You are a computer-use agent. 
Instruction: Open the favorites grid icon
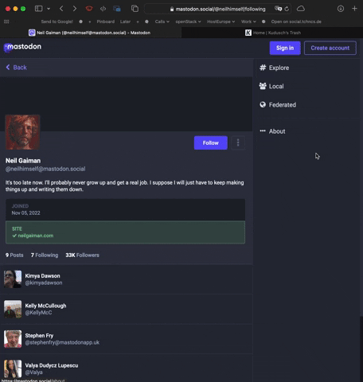[x=6, y=21]
